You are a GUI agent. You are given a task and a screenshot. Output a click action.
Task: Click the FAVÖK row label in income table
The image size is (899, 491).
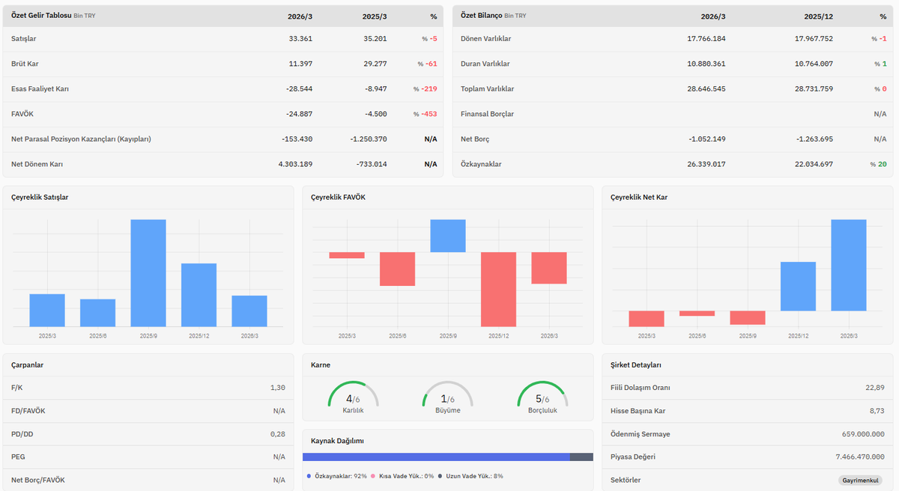22,114
